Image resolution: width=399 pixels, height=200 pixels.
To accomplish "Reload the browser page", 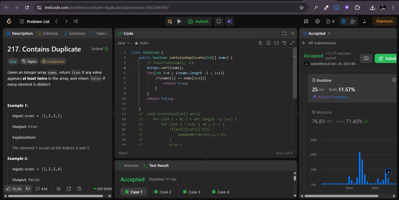I will coord(27,7).
